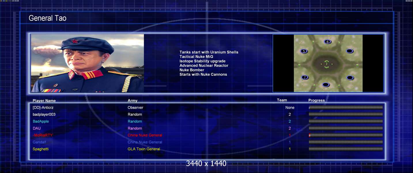Select player name "BadApple"
413x173 pixels.
[41, 121]
